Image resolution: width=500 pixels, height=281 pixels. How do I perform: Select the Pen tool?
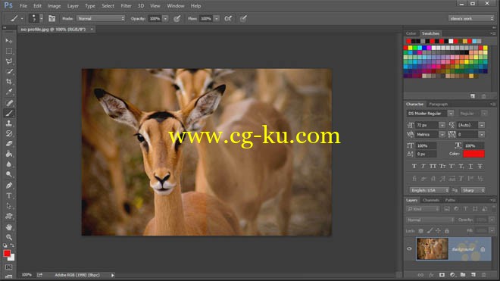(x=8, y=185)
